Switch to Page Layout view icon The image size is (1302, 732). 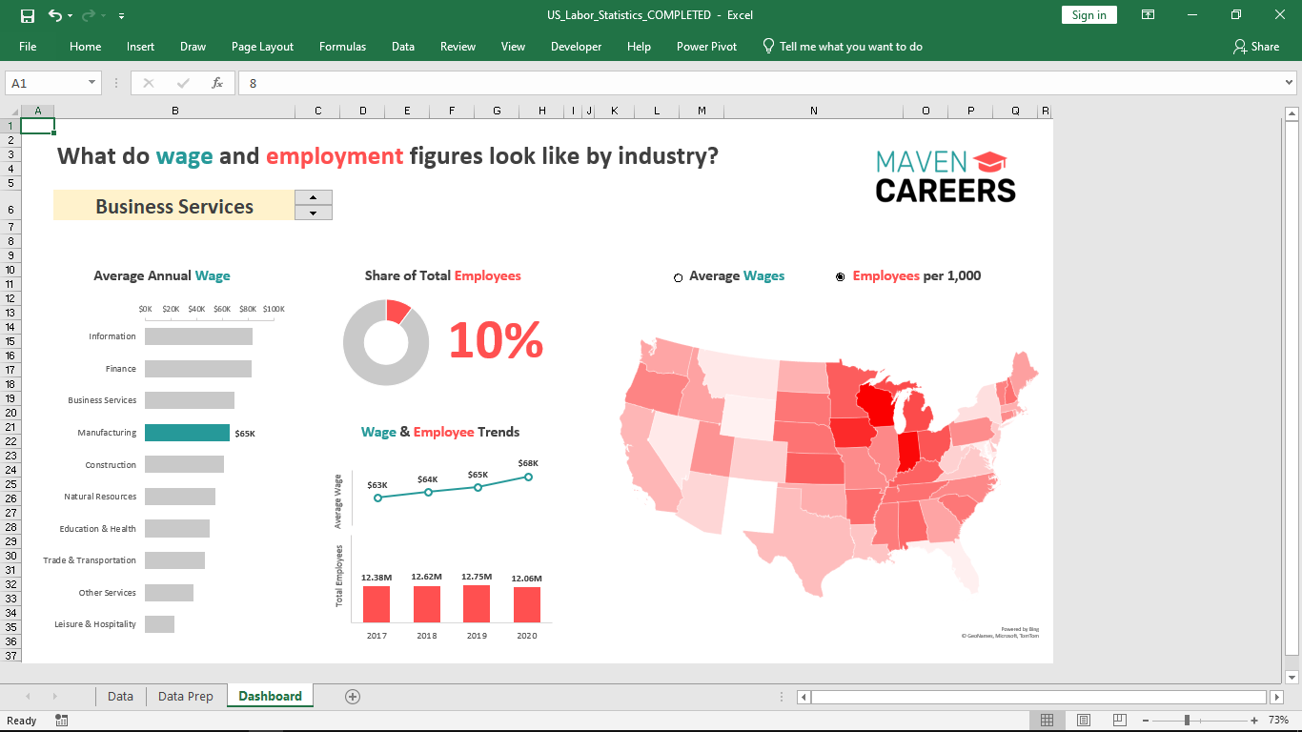click(x=1083, y=721)
